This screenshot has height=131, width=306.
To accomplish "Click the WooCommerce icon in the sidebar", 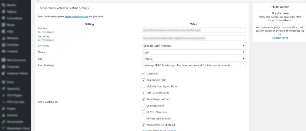I will pos(4,60).
